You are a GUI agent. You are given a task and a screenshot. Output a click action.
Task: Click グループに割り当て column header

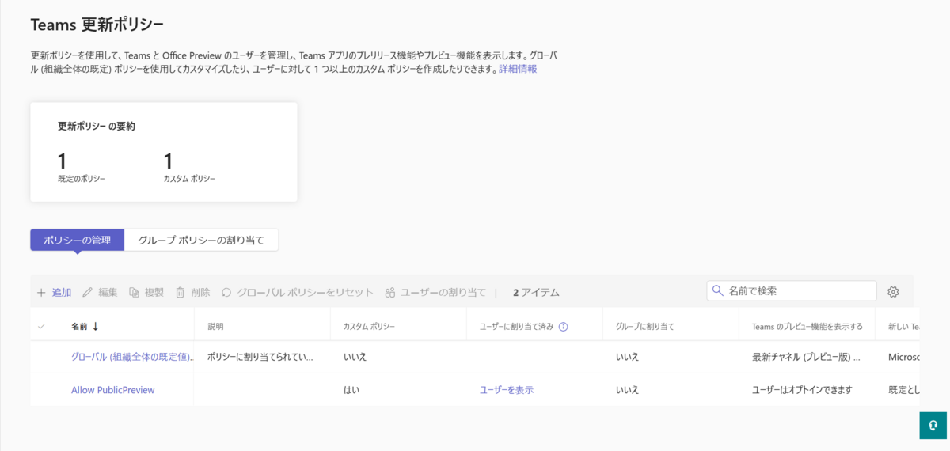(x=644, y=326)
